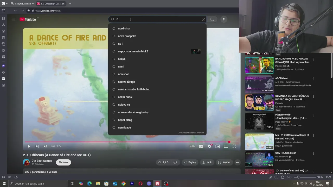
Task: Skip to the next video
Action: click(37, 146)
